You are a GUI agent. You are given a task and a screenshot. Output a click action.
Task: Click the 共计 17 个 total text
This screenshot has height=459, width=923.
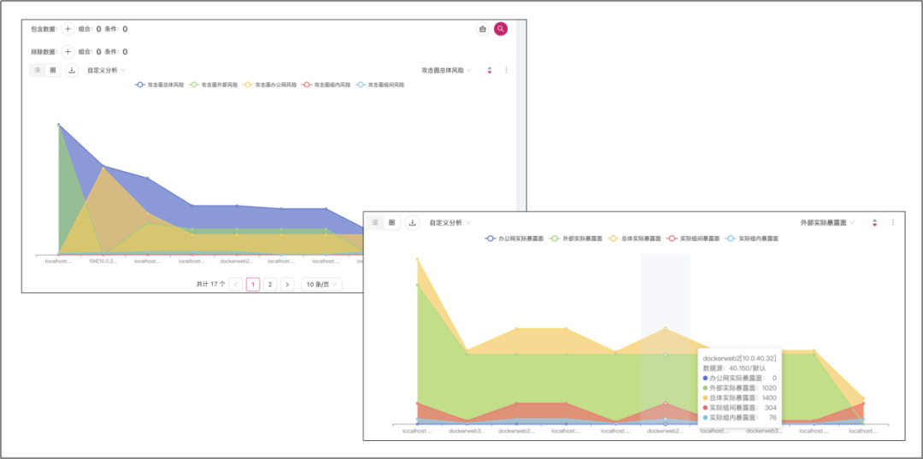pyautogui.click(x=211, y=285)
